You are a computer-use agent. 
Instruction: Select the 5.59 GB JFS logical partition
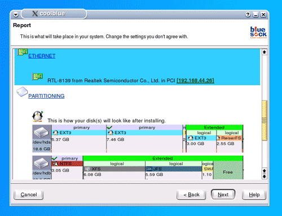pos(174,170)
